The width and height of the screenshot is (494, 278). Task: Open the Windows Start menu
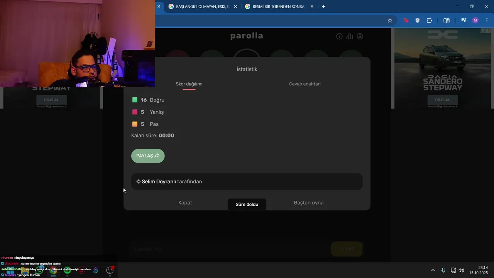(x=10, y=271)
